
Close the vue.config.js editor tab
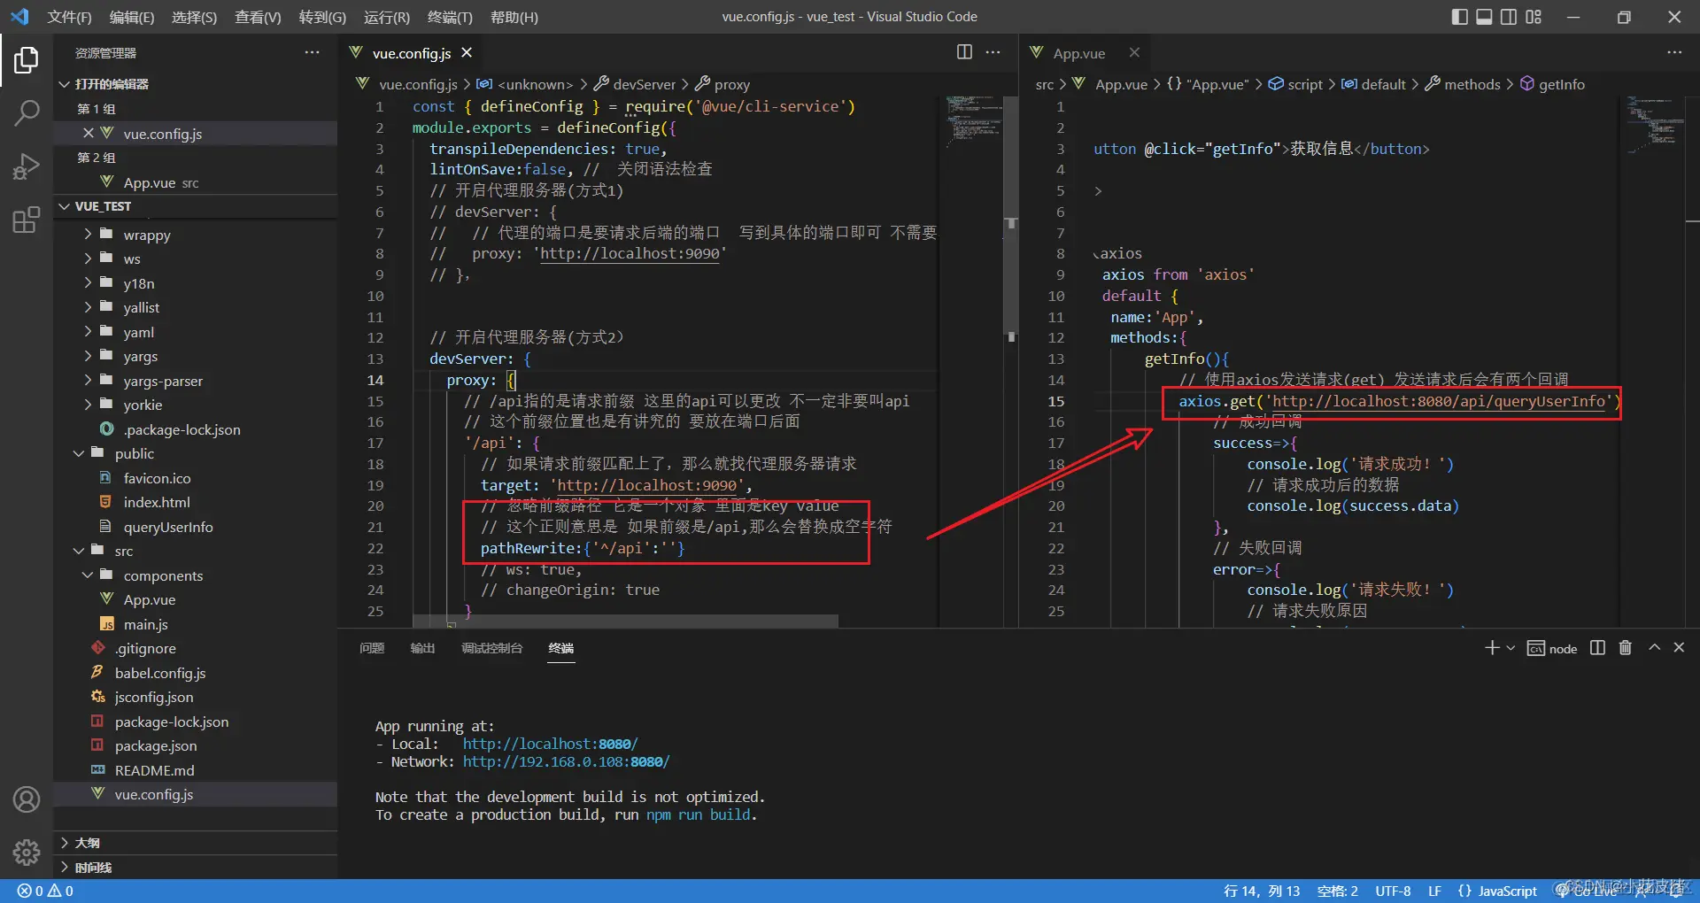coord(467,53)
